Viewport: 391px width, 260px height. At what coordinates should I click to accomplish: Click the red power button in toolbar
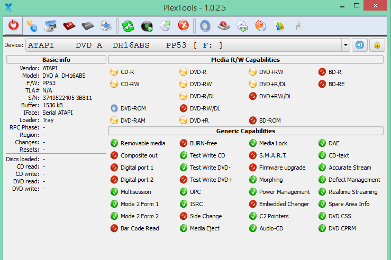13,26
